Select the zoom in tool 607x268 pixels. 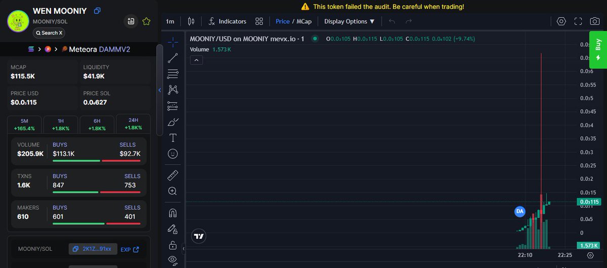click(x=173, y=191)
